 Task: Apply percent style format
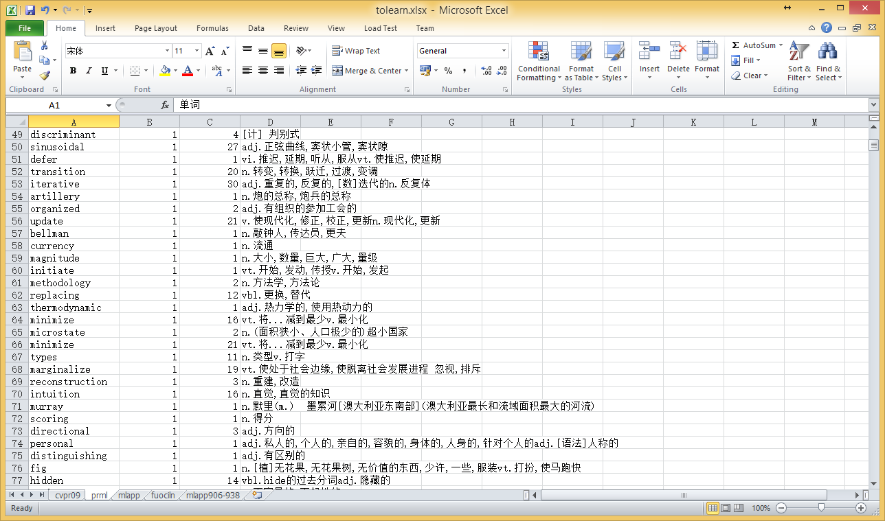point(448,71)
